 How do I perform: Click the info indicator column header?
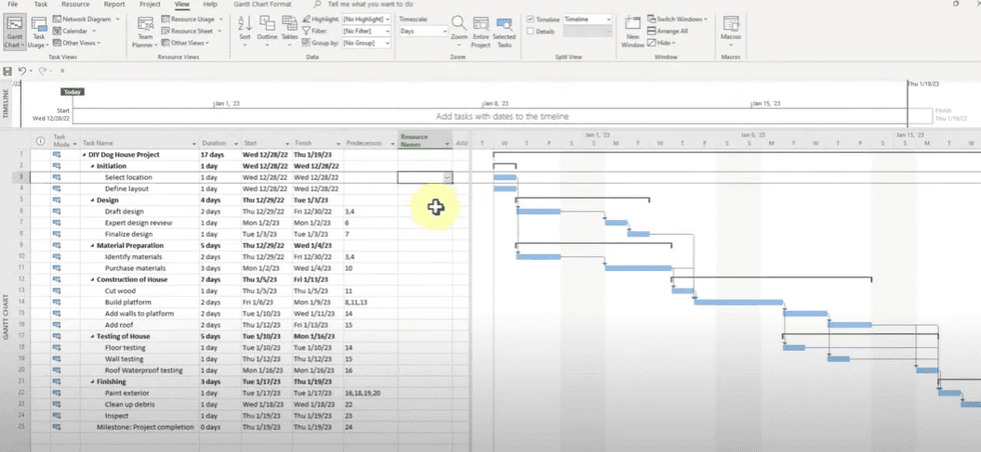(x=41, y=141)
